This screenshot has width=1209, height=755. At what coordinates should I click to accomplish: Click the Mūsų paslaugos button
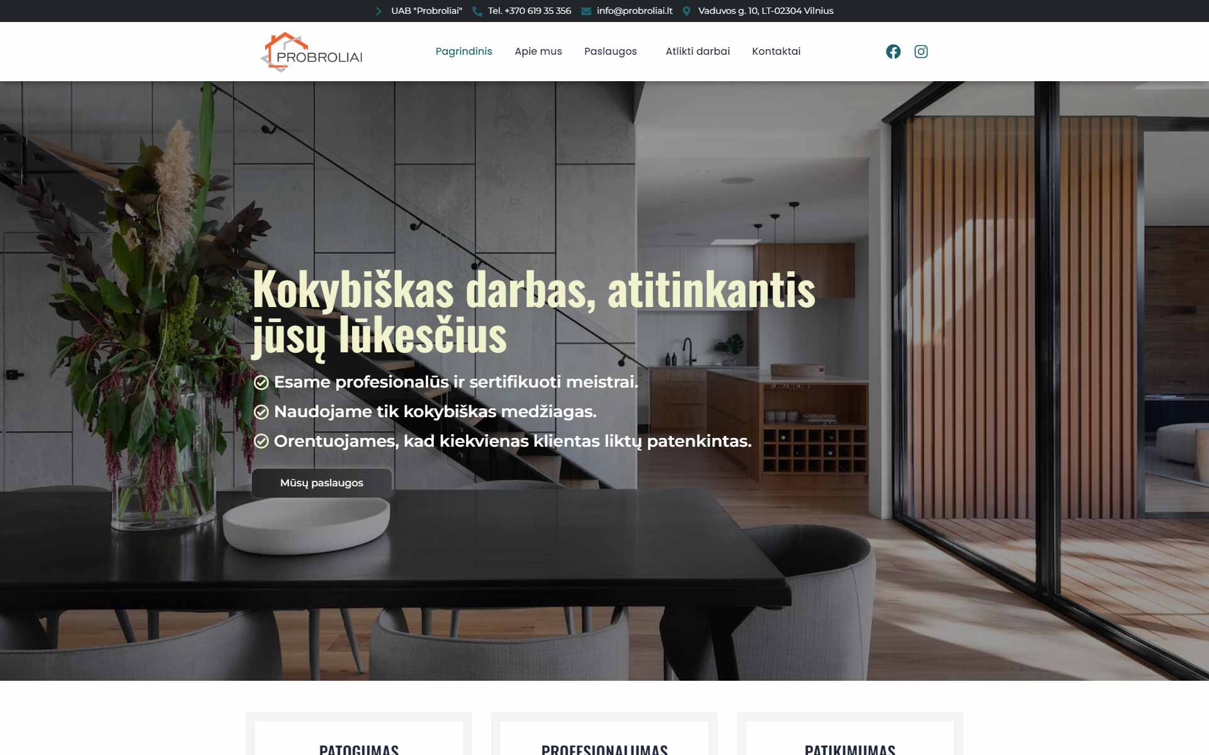click(x=322, y=483)
